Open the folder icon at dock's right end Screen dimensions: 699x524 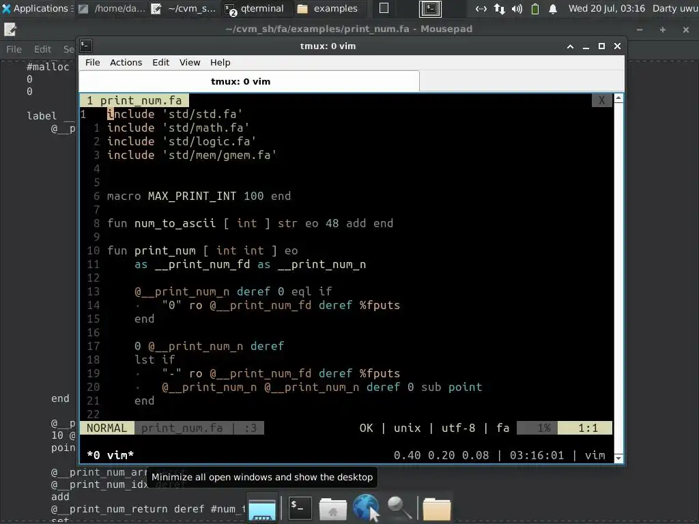(436, 509)
